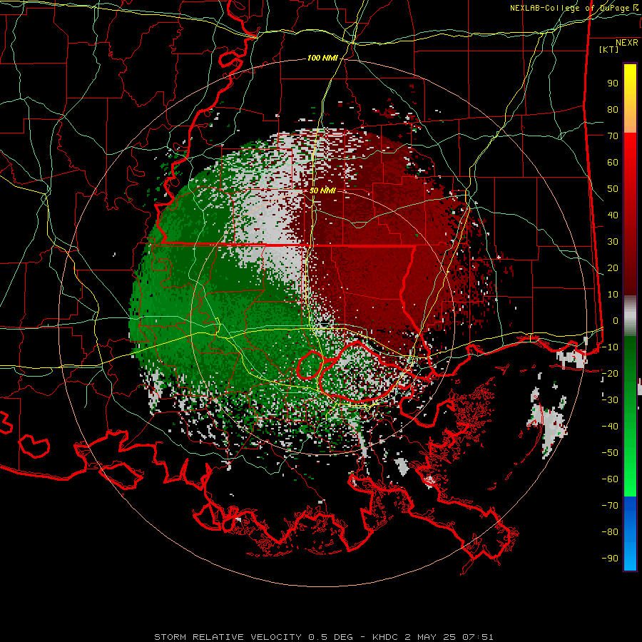Click the 50 value on velocity scale

click(613, 189)
